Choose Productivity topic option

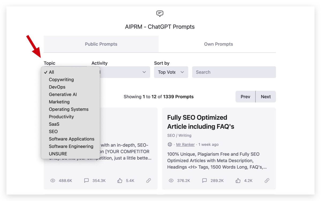pos(71,117)
